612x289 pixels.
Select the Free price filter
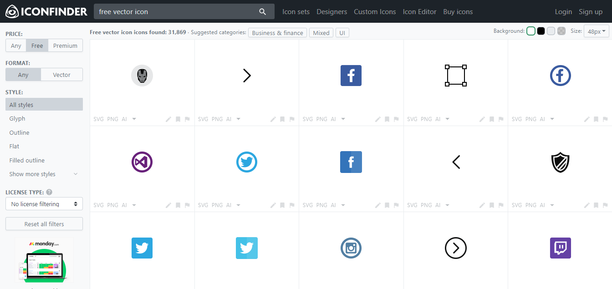37,46
